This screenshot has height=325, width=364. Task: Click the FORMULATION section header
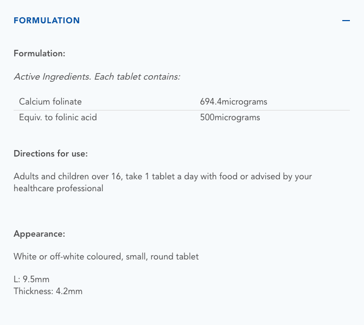tap(47, 21)
